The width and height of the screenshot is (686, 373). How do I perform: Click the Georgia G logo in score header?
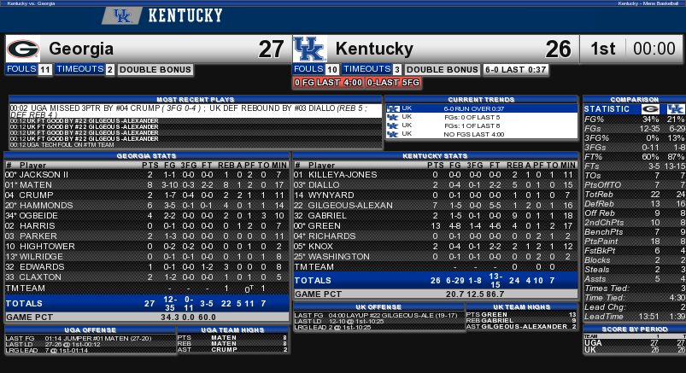click(x=23, y=49)
